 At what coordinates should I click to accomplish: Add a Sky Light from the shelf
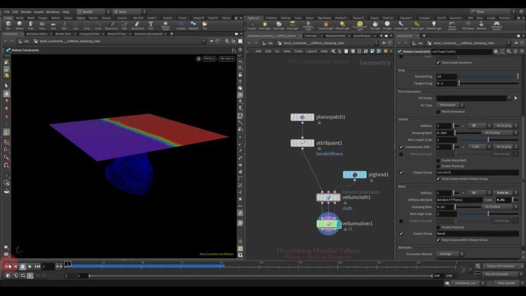pyautogui.click(x=375, y=25)
